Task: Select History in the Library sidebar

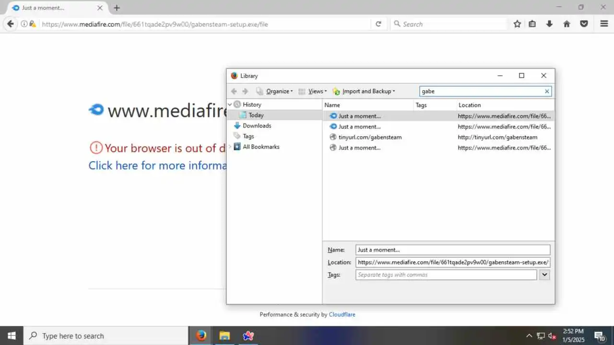Action: [x=252, y=104]
